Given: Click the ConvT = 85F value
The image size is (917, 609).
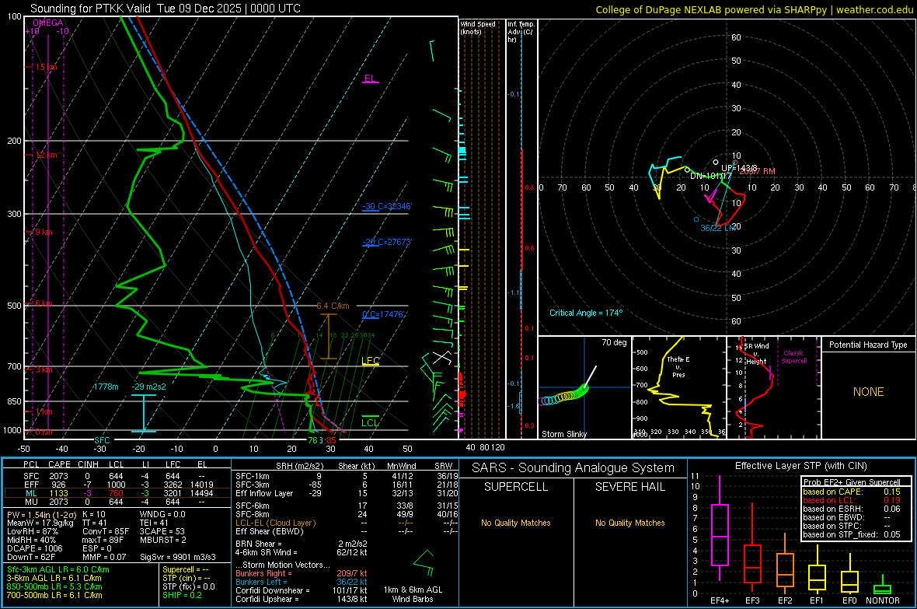Looking at the screenshot, I should click(x=106, y=531).
